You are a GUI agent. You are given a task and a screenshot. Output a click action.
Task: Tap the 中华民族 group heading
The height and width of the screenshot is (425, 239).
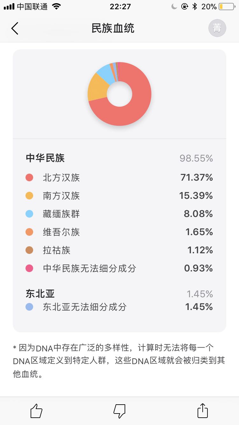(x=45, y=158)
